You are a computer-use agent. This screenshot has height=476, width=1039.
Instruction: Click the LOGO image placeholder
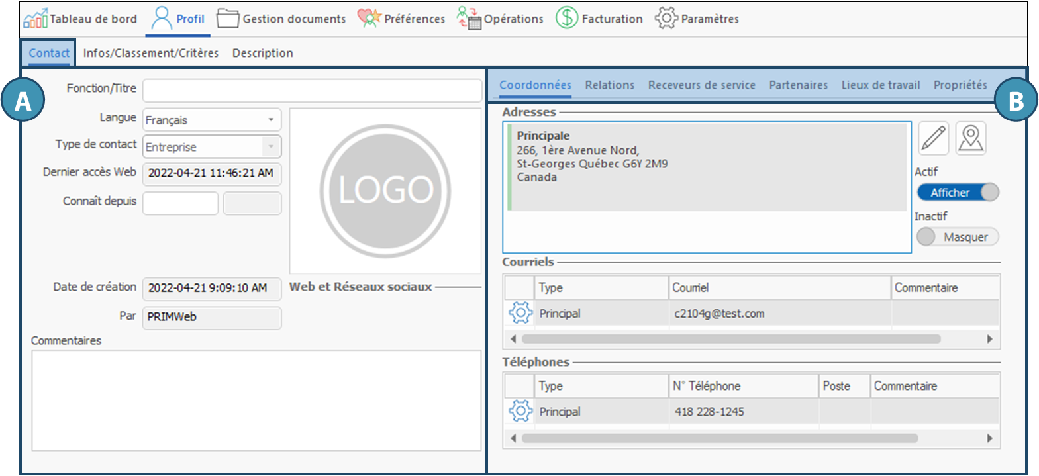385,191
